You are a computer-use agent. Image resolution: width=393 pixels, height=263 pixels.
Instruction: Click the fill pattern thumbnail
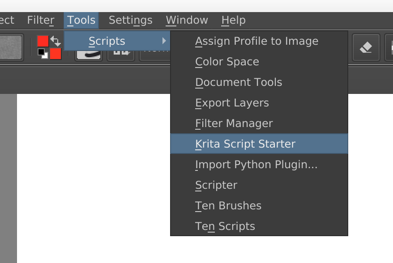click(x=11, y=47)
